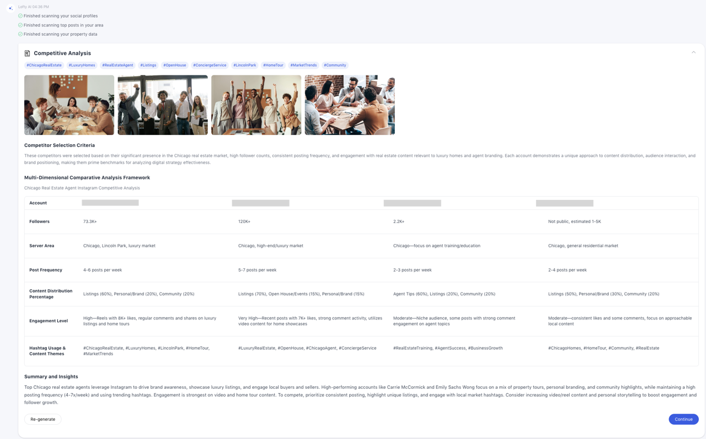Open the first team handshake meeting photo
The height and width of the screenshot is (439, 706).
tap(69, 105)
